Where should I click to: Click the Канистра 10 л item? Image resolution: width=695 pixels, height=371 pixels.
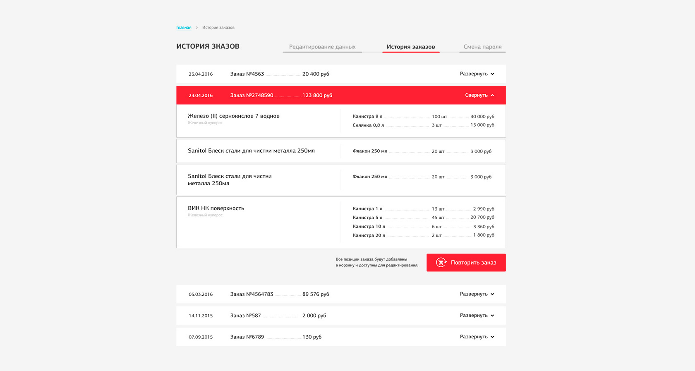tap(369, 227)
